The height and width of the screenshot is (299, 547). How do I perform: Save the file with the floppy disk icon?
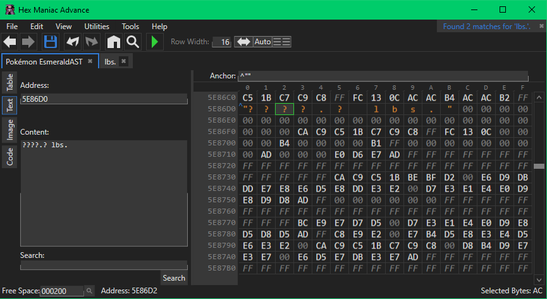pos(51,42)
